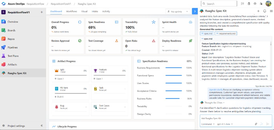The width and height of the screenshot is (274, 130).
Task: Open the gpt-4.1-mini model dropdown
Action: pyautogui.click(x=225, y=124)
